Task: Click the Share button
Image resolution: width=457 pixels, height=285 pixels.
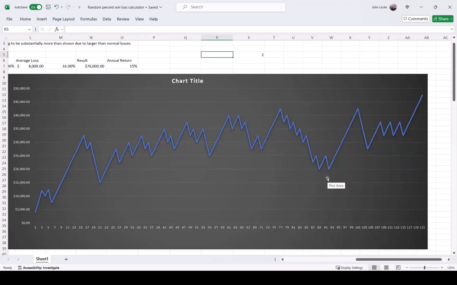Action: [443, 19]
